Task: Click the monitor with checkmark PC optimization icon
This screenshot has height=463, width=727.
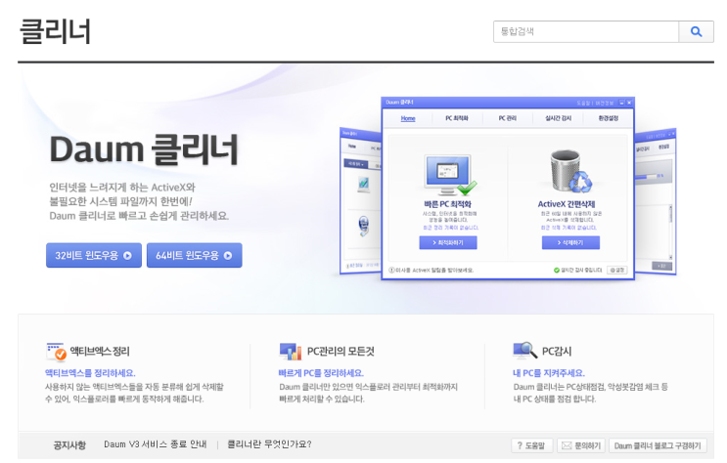Action: (x=450, y=176)
